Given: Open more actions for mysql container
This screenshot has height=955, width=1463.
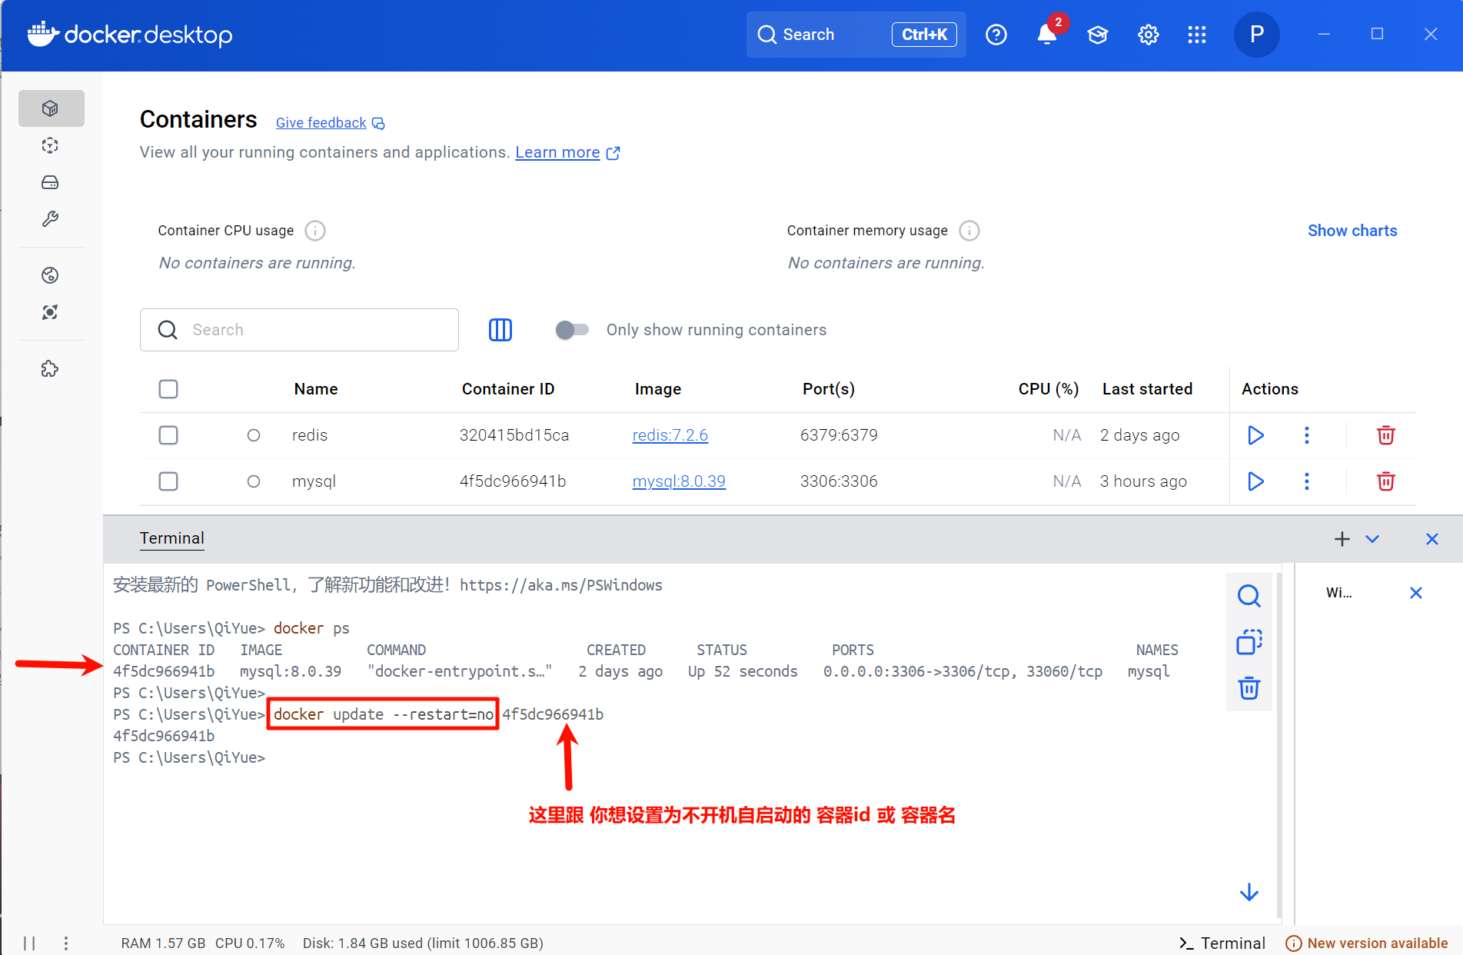Looking at the screenshot, I should (1307, 481).
